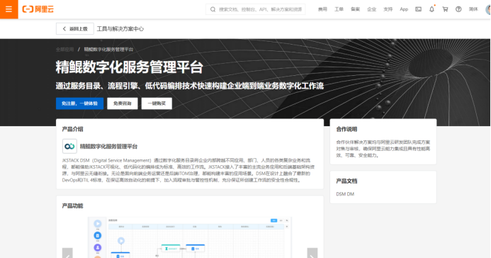Screen dimensions: 491x258
Task: Click the user avatar in header
Action: coord(488,9)
